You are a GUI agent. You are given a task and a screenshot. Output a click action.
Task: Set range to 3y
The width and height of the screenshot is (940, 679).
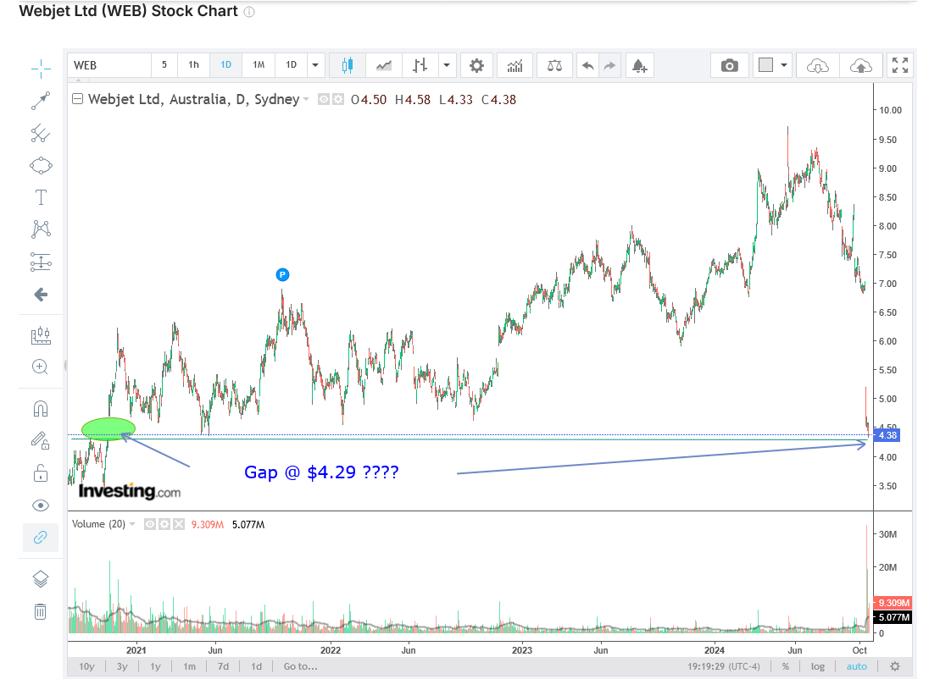coord(122,666)
